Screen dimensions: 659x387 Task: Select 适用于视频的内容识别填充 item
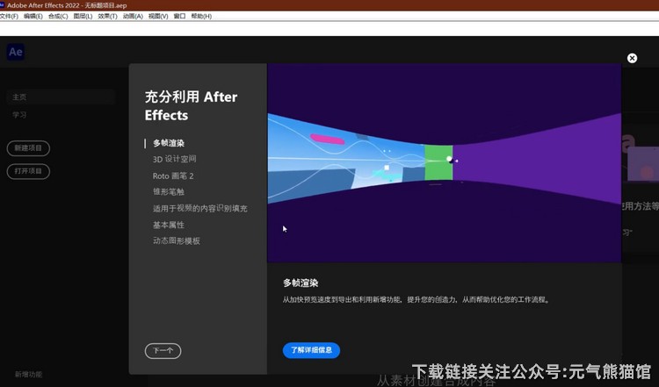(199, 208)
